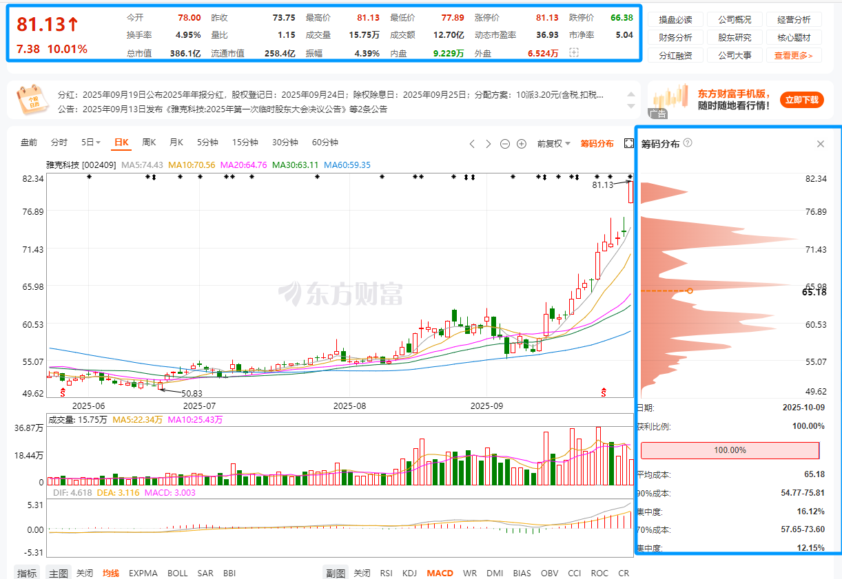Open fullscreen chart view icon

[x=628, y=143]
